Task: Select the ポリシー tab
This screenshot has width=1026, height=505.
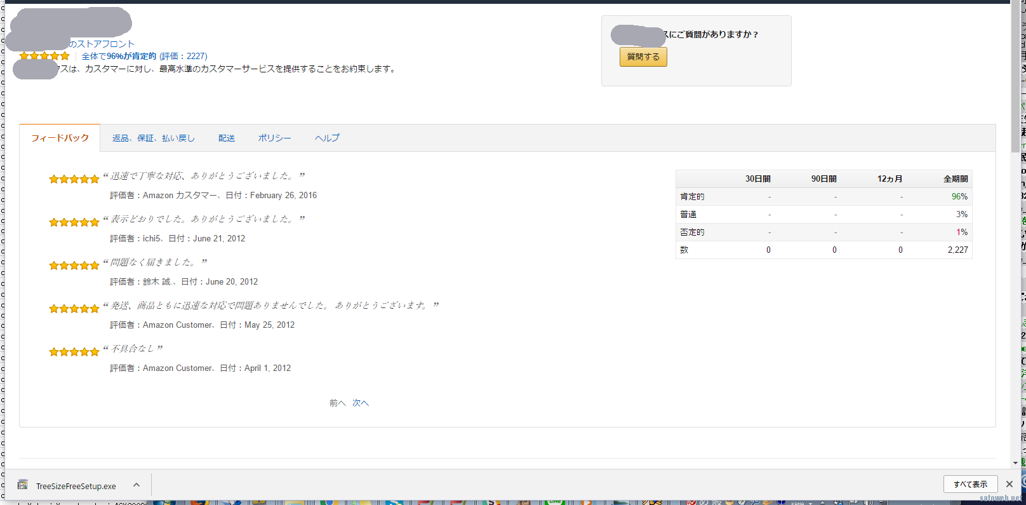Action: (x=274, y=138)
